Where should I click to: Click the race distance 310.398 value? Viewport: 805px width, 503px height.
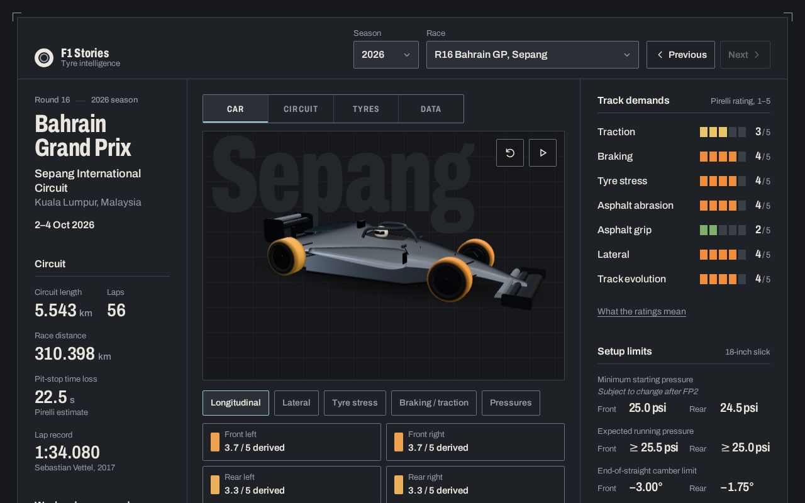(65, 353)
